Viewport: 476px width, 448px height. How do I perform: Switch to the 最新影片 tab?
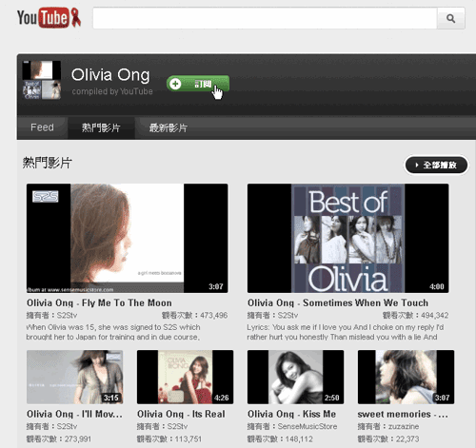[x=169, y=127]
